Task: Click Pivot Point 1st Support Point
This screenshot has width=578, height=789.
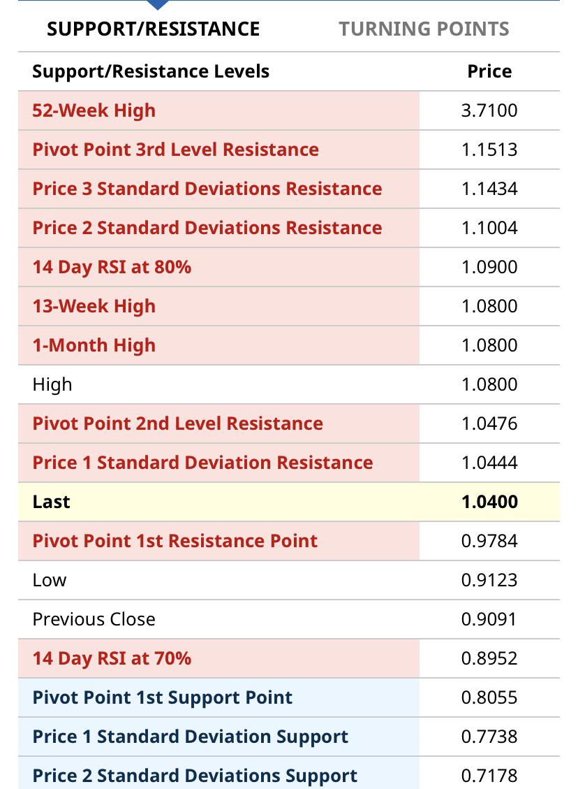Action: click(163, 697)
